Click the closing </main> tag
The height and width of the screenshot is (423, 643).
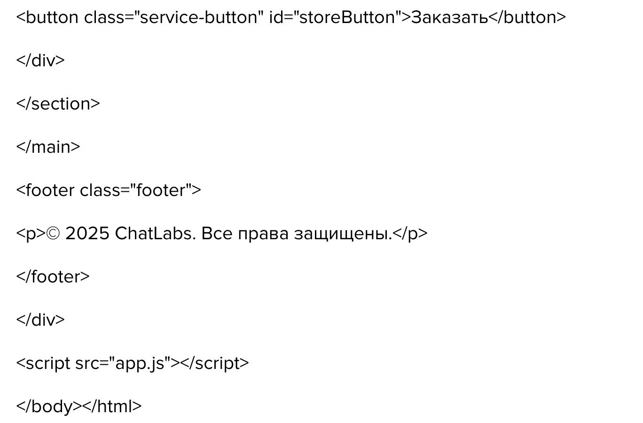click(48, 147)
